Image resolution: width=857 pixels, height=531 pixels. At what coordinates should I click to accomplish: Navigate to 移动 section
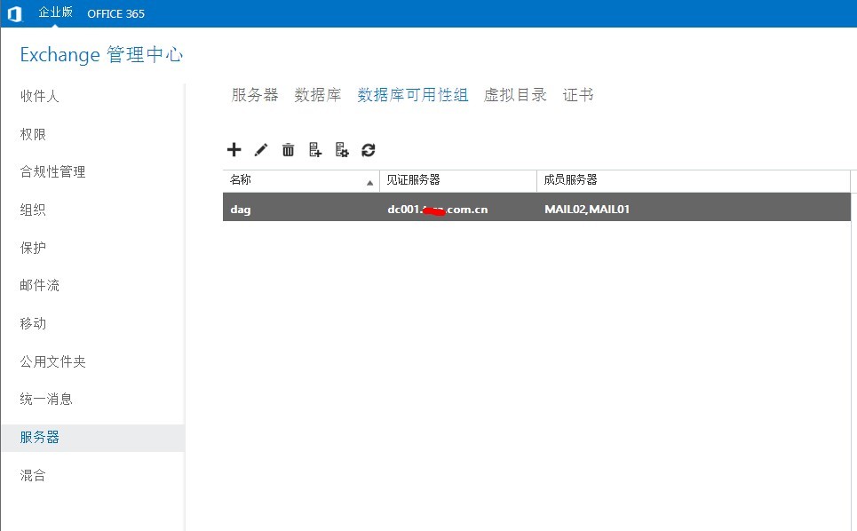coord(33,323)
